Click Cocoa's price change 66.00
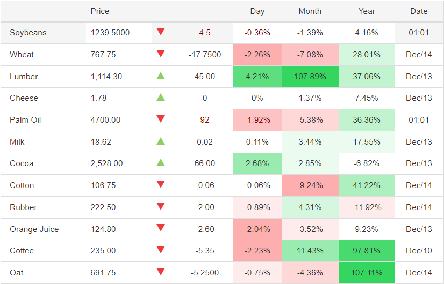Screen dimensions: 444x284 (x=205, y=163)
